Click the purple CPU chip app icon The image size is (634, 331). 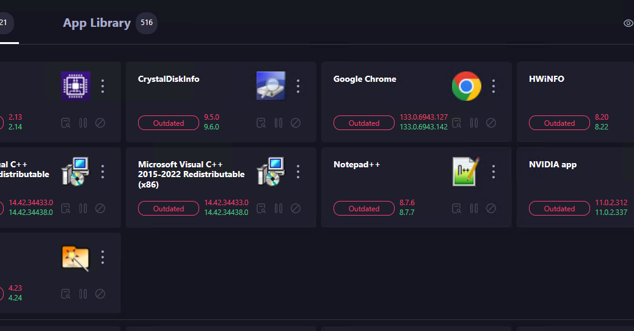[76, 85]
